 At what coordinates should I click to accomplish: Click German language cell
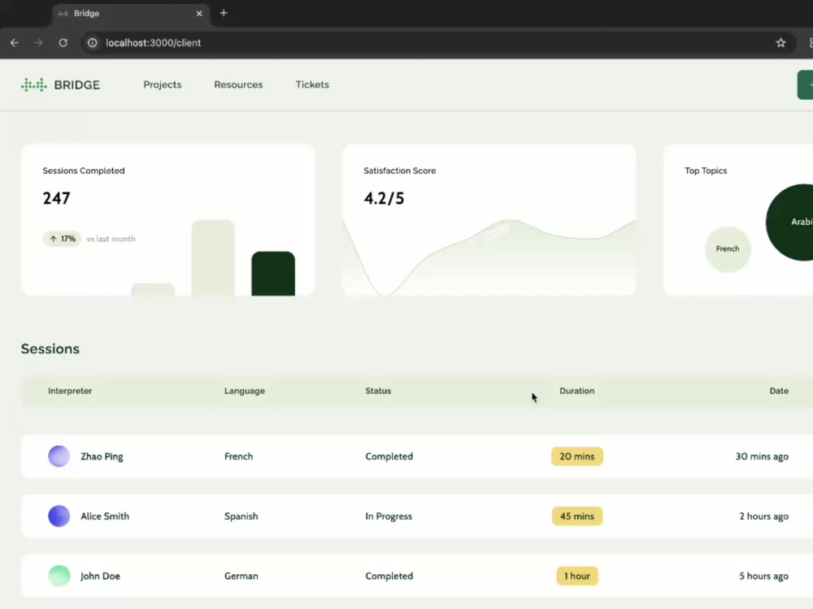pyautogui.click(x=241, y=576)
